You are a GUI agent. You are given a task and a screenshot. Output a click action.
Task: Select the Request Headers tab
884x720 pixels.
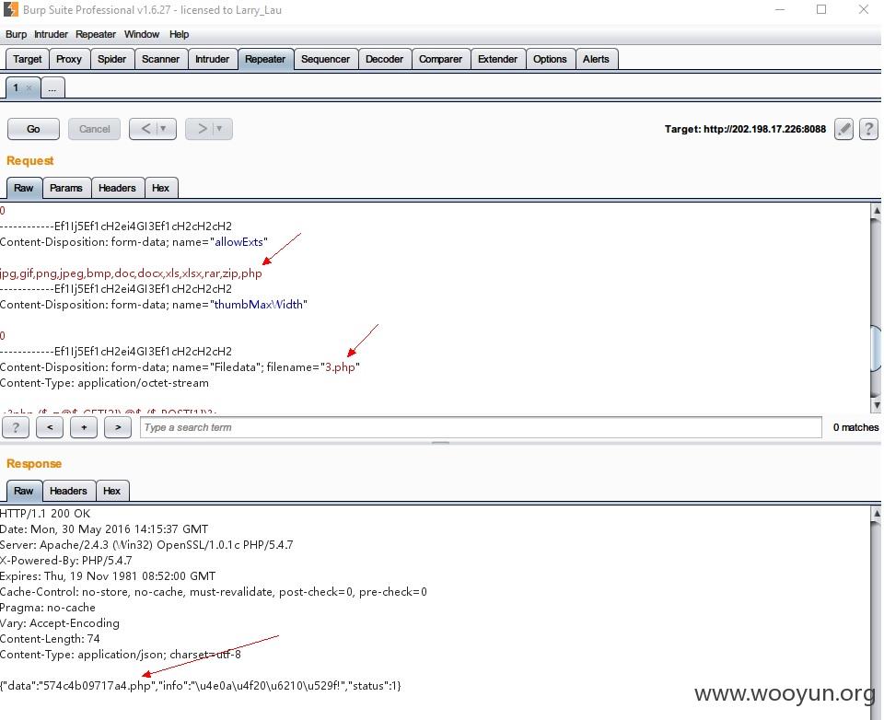point(117,189)
